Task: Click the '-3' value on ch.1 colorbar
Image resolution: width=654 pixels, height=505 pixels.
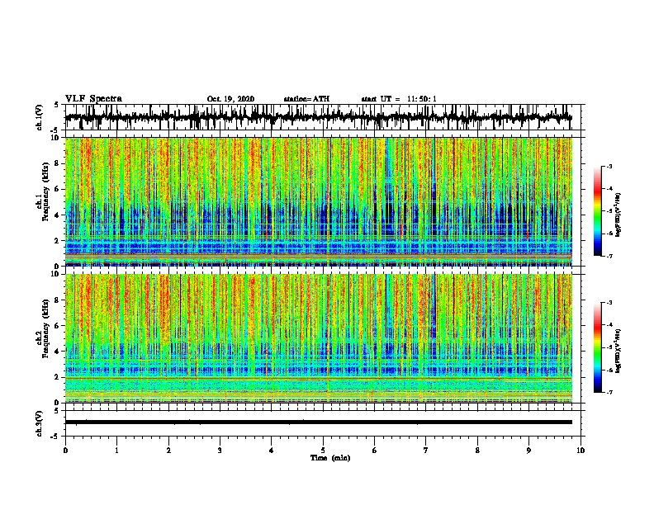Action: click(609, 166)
